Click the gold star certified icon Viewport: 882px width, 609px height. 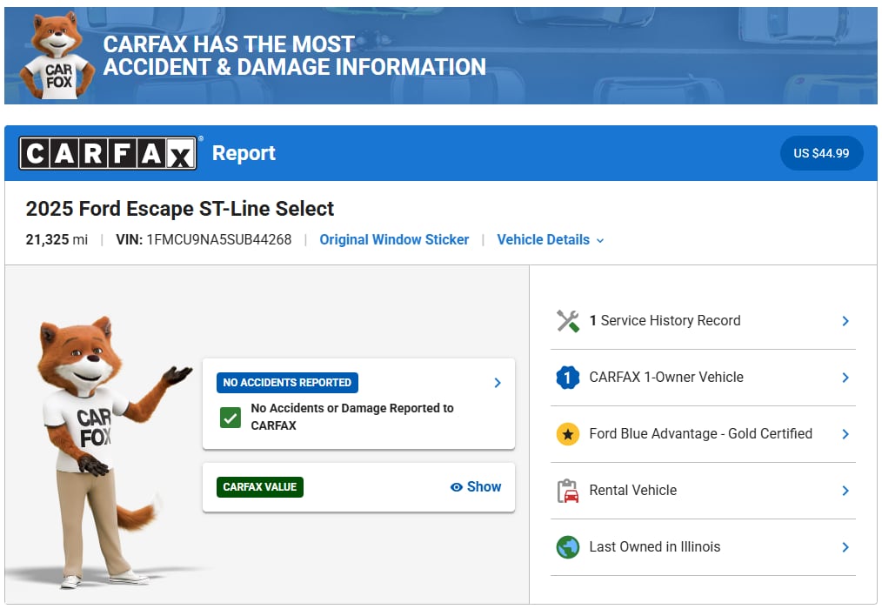point(568,434)
